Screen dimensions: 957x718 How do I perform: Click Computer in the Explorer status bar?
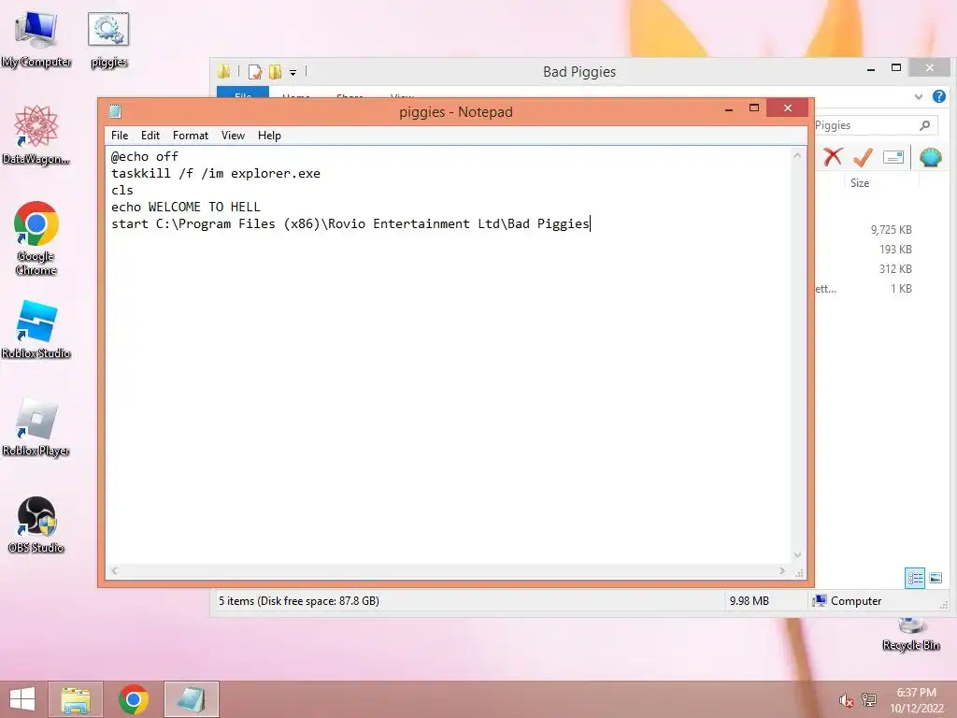pyautogui.click(x=847, y=601)
